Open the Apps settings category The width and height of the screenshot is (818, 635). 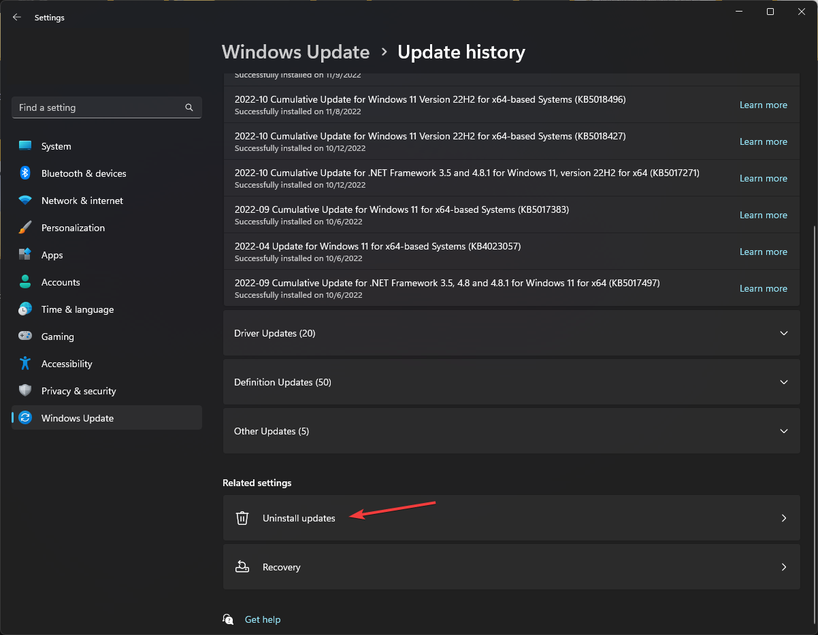[52, 255]
